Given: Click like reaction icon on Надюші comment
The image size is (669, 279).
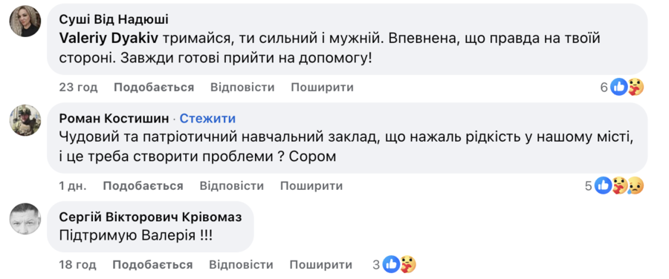Looking at the screenshot, I should [x=618, y=88].
